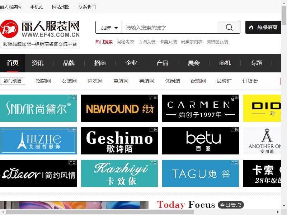Click the scroll-left arrow at page bottom
The width and height of the screenshot is (287, 215).
(x=3, y=212)
